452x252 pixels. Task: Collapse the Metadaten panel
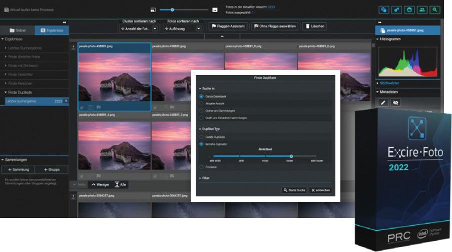tap(377, 92)
